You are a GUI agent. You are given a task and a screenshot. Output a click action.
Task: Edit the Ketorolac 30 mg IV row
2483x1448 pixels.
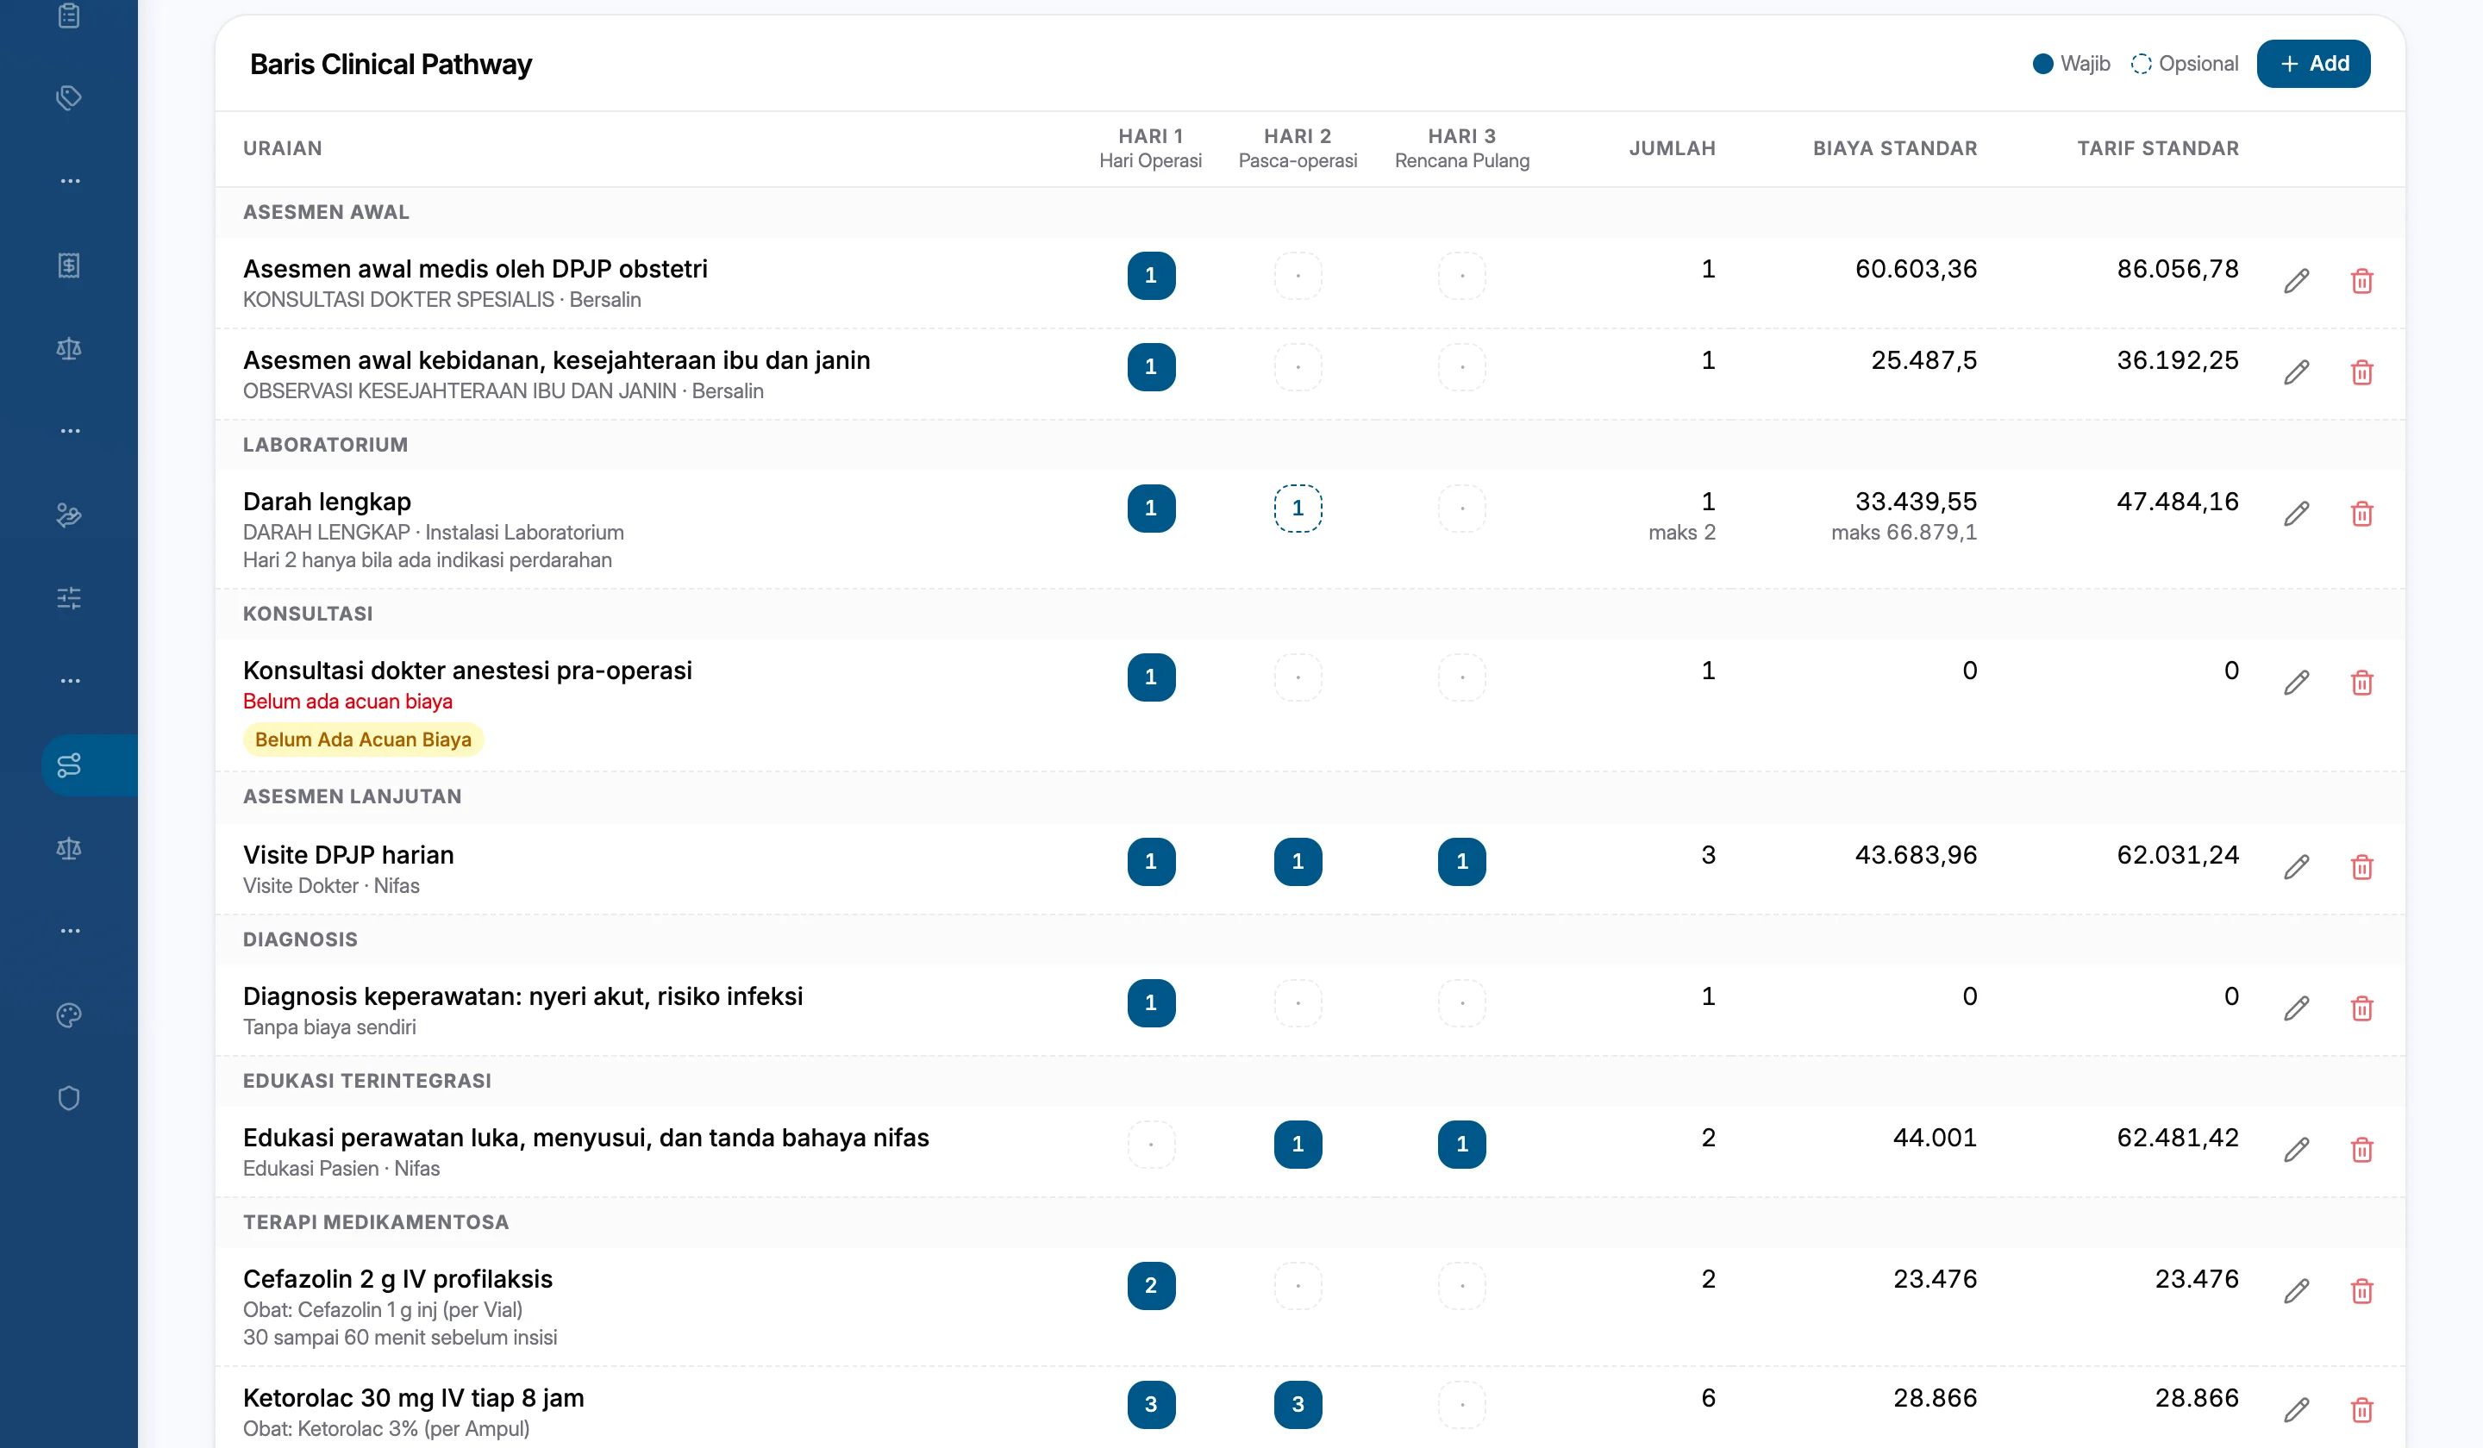[x=2296, y=1409]
